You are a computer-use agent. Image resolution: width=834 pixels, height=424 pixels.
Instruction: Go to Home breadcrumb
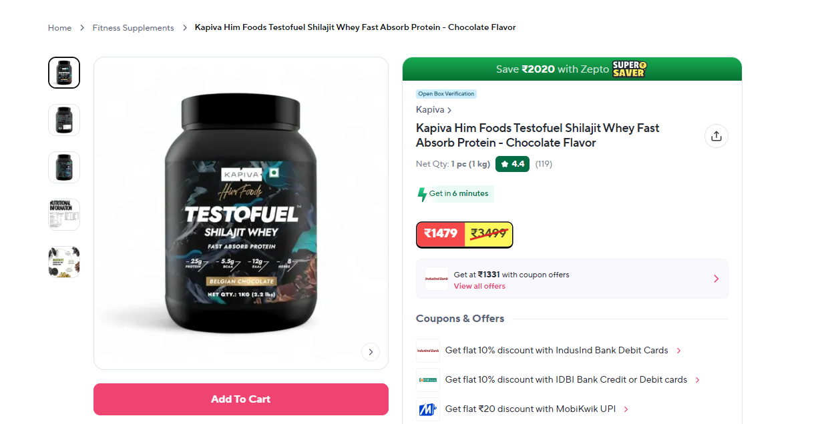pyautogui.click(x=59, y=28)
